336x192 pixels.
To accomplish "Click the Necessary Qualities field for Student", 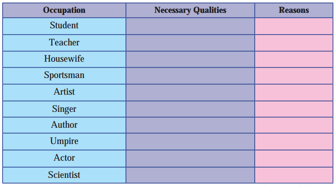I will tap(190, 26).
